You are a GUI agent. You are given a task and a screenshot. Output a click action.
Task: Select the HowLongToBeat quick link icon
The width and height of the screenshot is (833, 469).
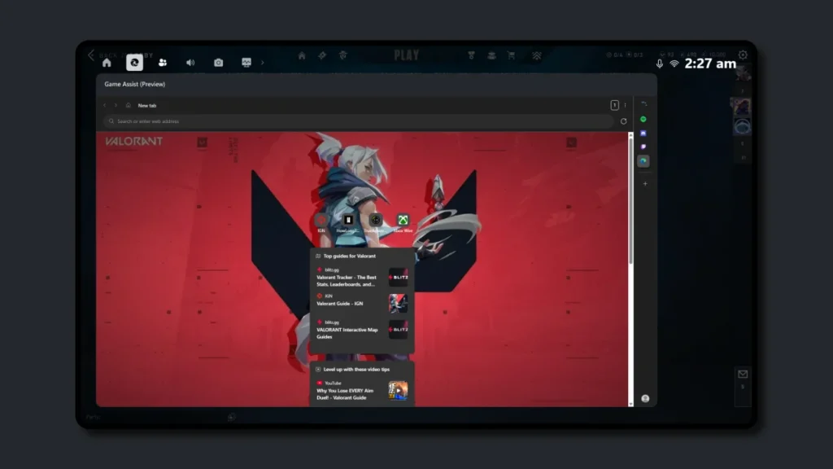pos(347,220)
